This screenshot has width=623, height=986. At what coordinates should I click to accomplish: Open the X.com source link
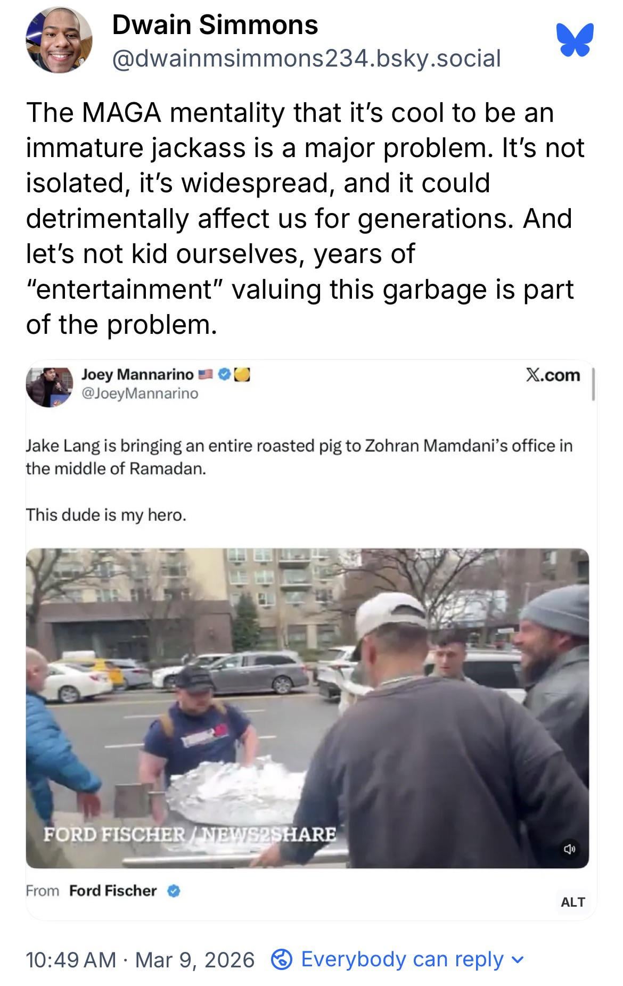553,375
